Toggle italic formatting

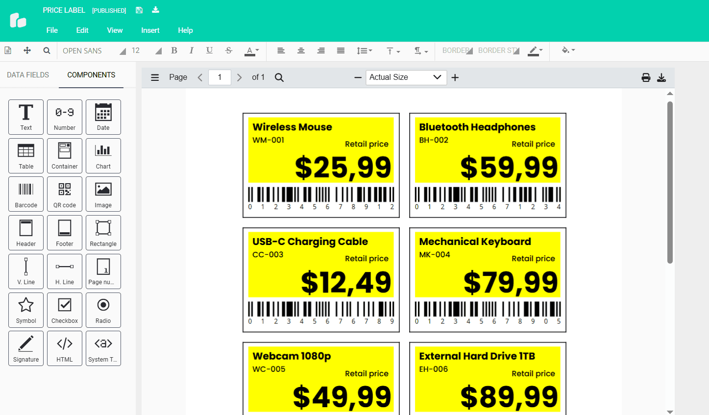click(x=192, y=50)
